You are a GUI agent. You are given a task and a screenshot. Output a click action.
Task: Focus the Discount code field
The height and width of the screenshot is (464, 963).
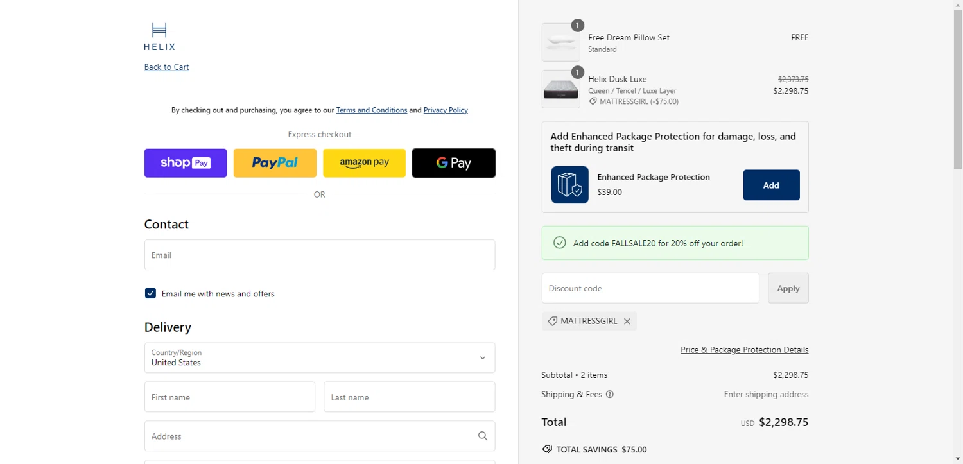tap(650, 288)
